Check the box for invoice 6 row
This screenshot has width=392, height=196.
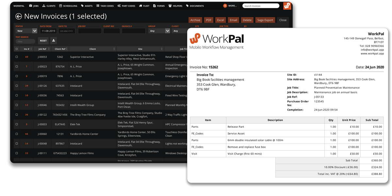click(x=17, y=76)
